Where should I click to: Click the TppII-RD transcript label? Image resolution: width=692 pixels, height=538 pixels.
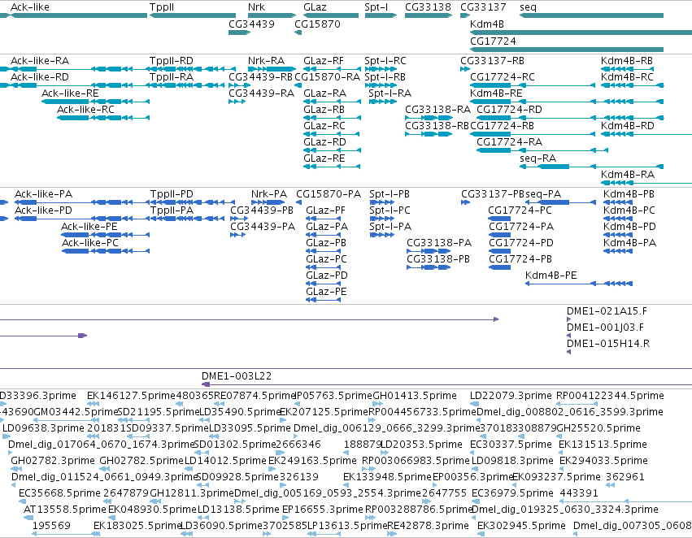[x=172, y=61]
